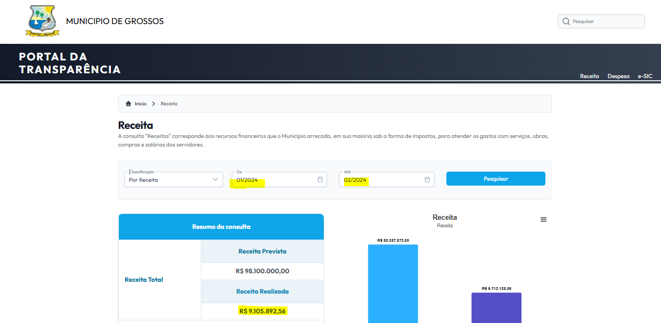Expand the Classificação dropdown arrow

[x=215, y=180]
